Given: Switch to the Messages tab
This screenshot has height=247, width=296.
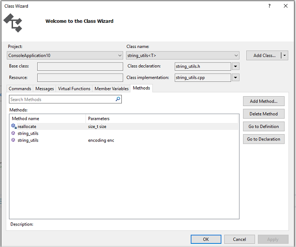Looking at the screenshot, I should [45, 89].
